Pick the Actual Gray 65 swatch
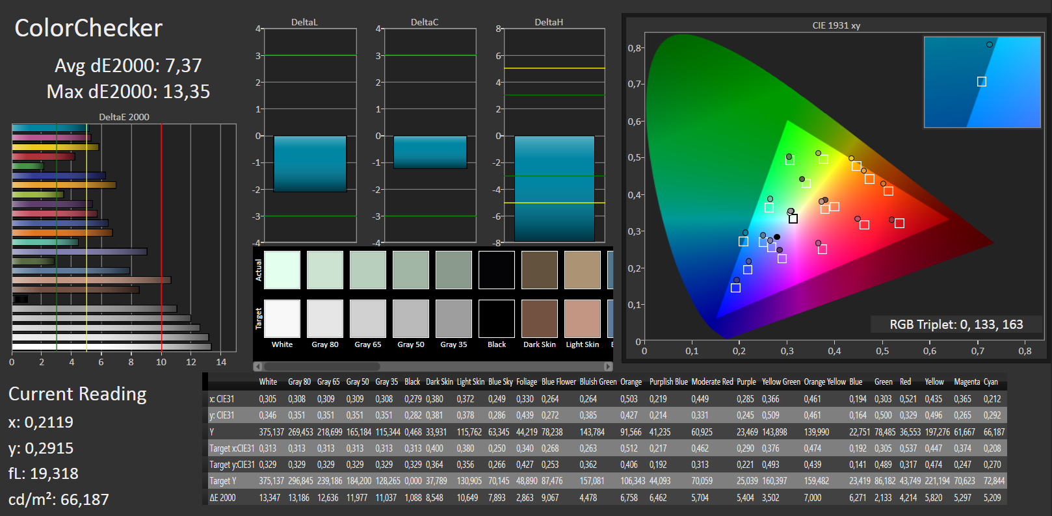Viewport: 1052px width, 516px height. (368, 270)
